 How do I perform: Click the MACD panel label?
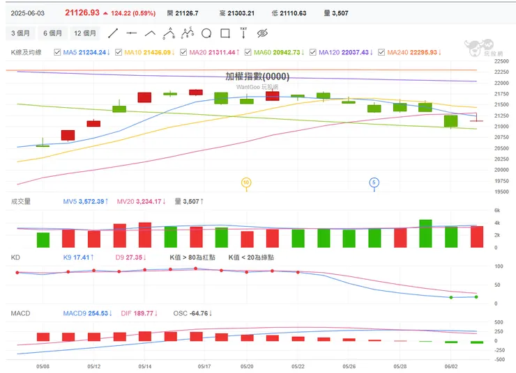coord(20,313)
